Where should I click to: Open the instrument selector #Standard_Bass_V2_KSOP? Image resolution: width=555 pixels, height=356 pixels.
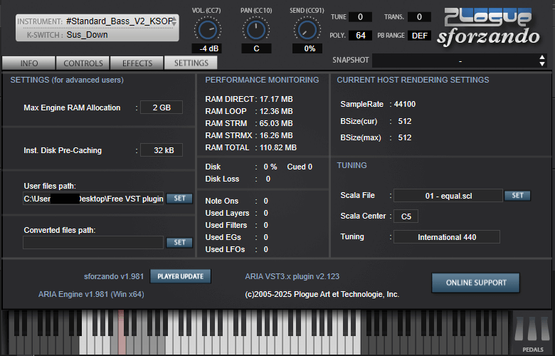click(119, 21)
